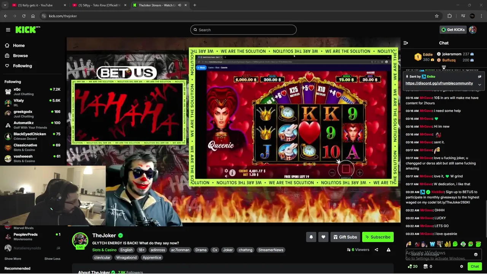Open Classicnative channel in sidebar
Image resolution: width=487 pixels, height=274 pixels.
(x=32, y=147)
